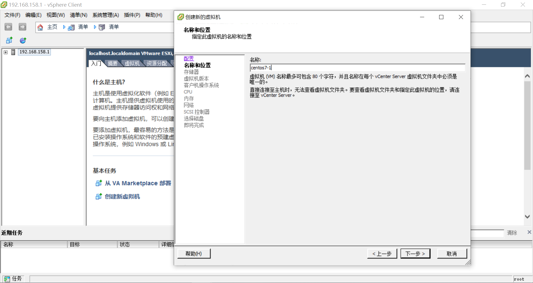This screenshot has width=533, height=283.
Task: Click Home (主页) breadcrumb text
Action: (52, 27)
